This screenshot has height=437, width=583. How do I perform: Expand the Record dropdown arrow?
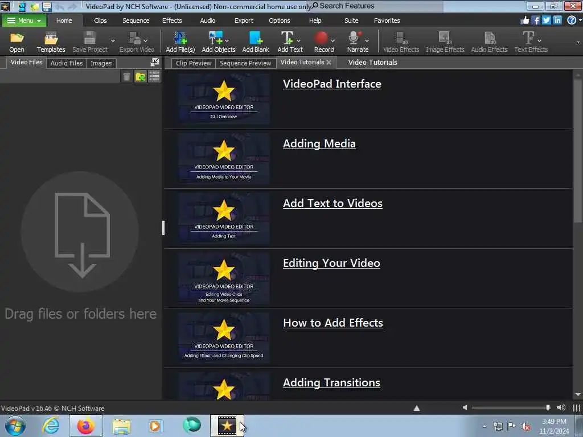(332, 40)
